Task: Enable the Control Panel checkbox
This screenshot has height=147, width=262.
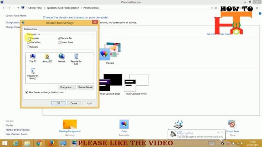Action: (59, 42)
